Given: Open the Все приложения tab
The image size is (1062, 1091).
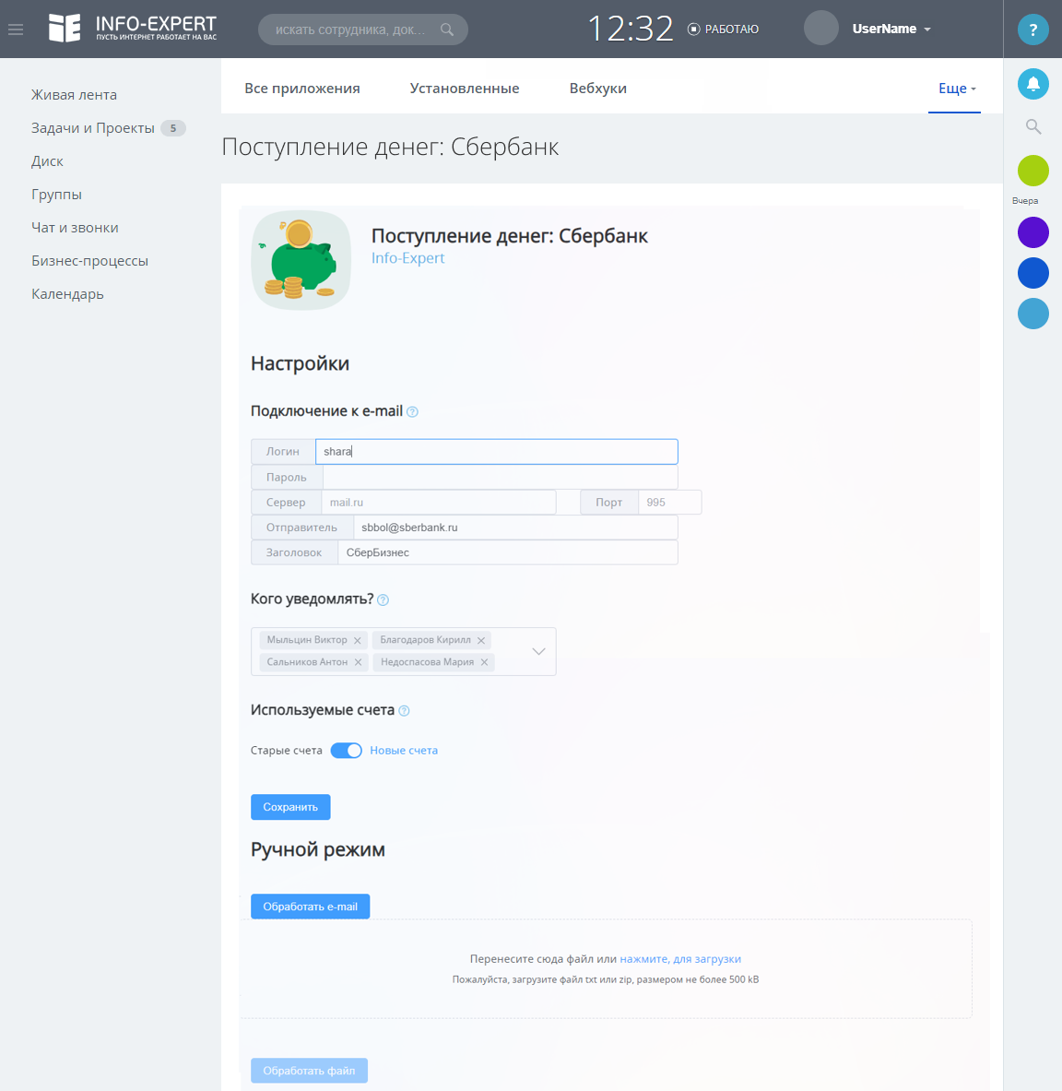Looking at the screenshot, I should click(x=301, y=89).
